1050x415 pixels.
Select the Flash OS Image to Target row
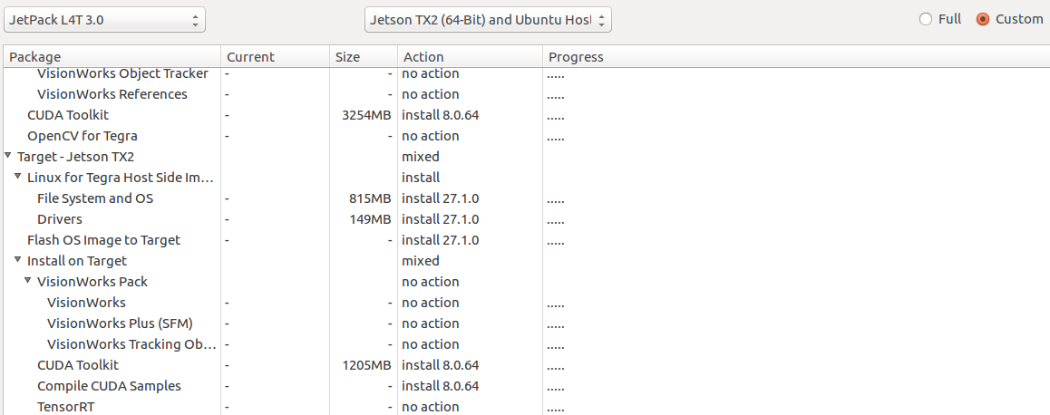pyautogui.click(x=103, y=240)
